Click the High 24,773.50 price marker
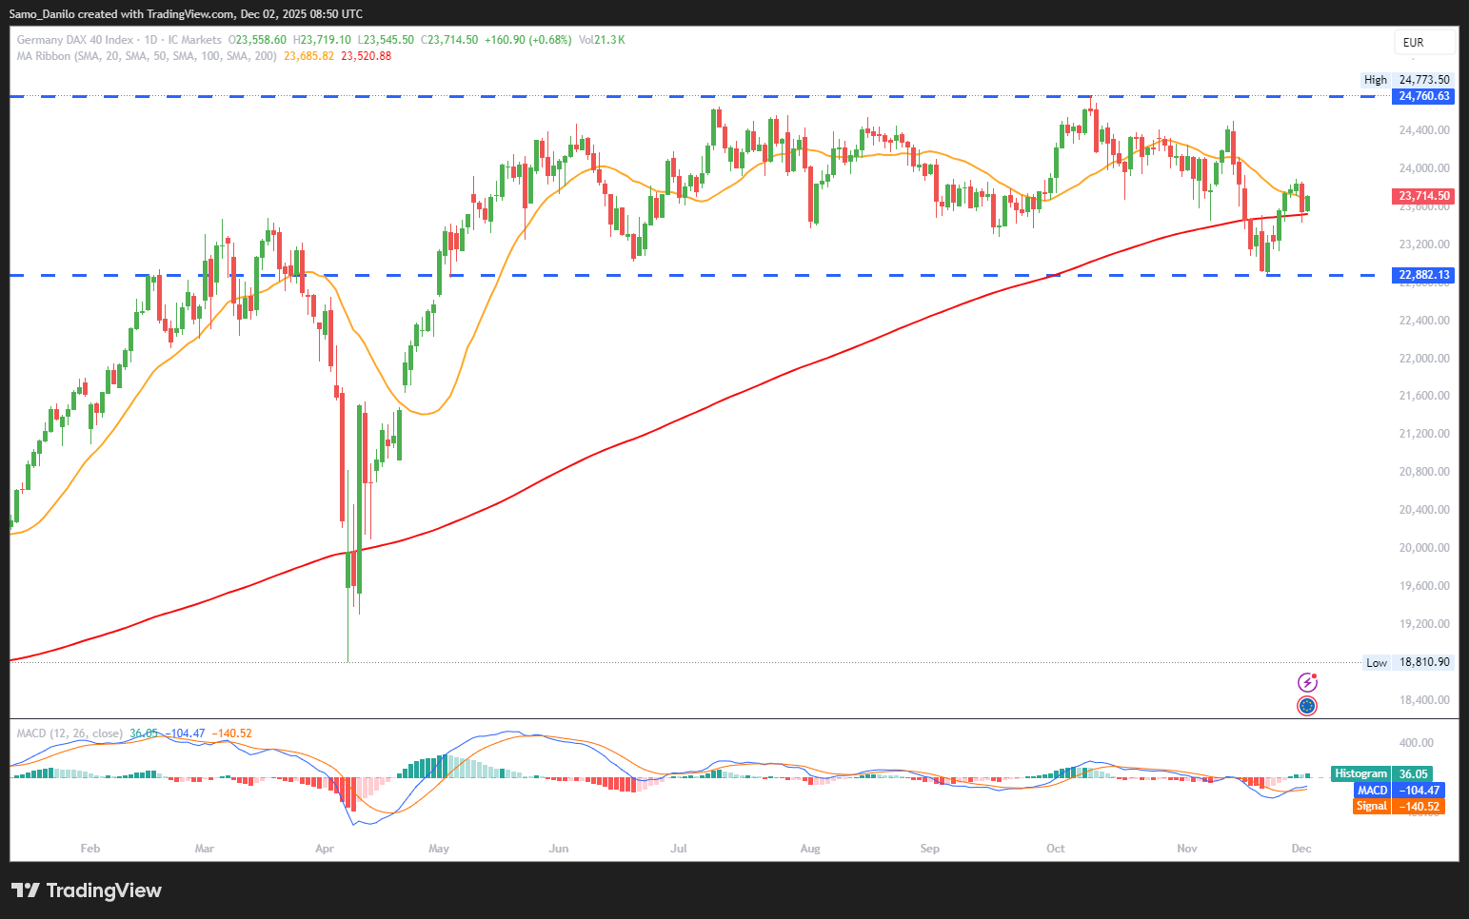 1407,80
